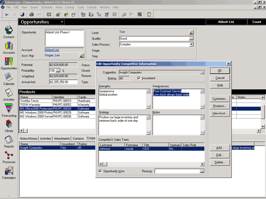The height and width of the screenshot is (199, 266).
Task: Open the Library sidebar icon
Action: coord(9,126)
